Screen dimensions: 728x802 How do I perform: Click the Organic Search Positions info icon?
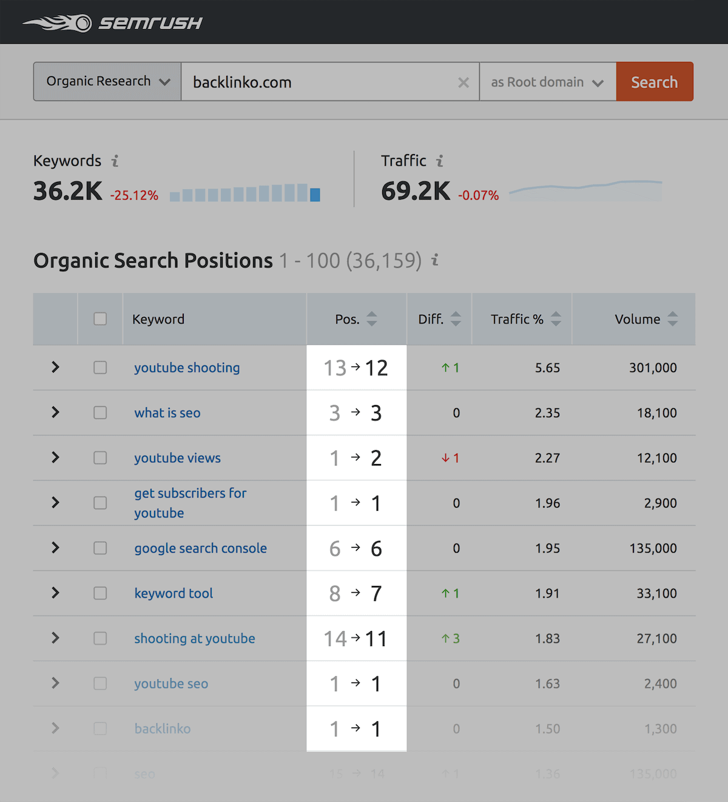434,260
